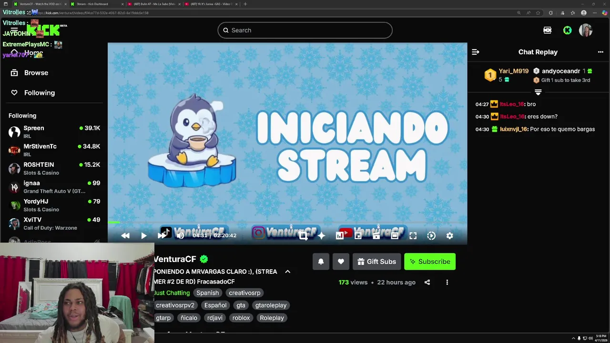Open Chat Replay options menu
The width and height of the screenshot is (610, 343).
click(600, 52)
